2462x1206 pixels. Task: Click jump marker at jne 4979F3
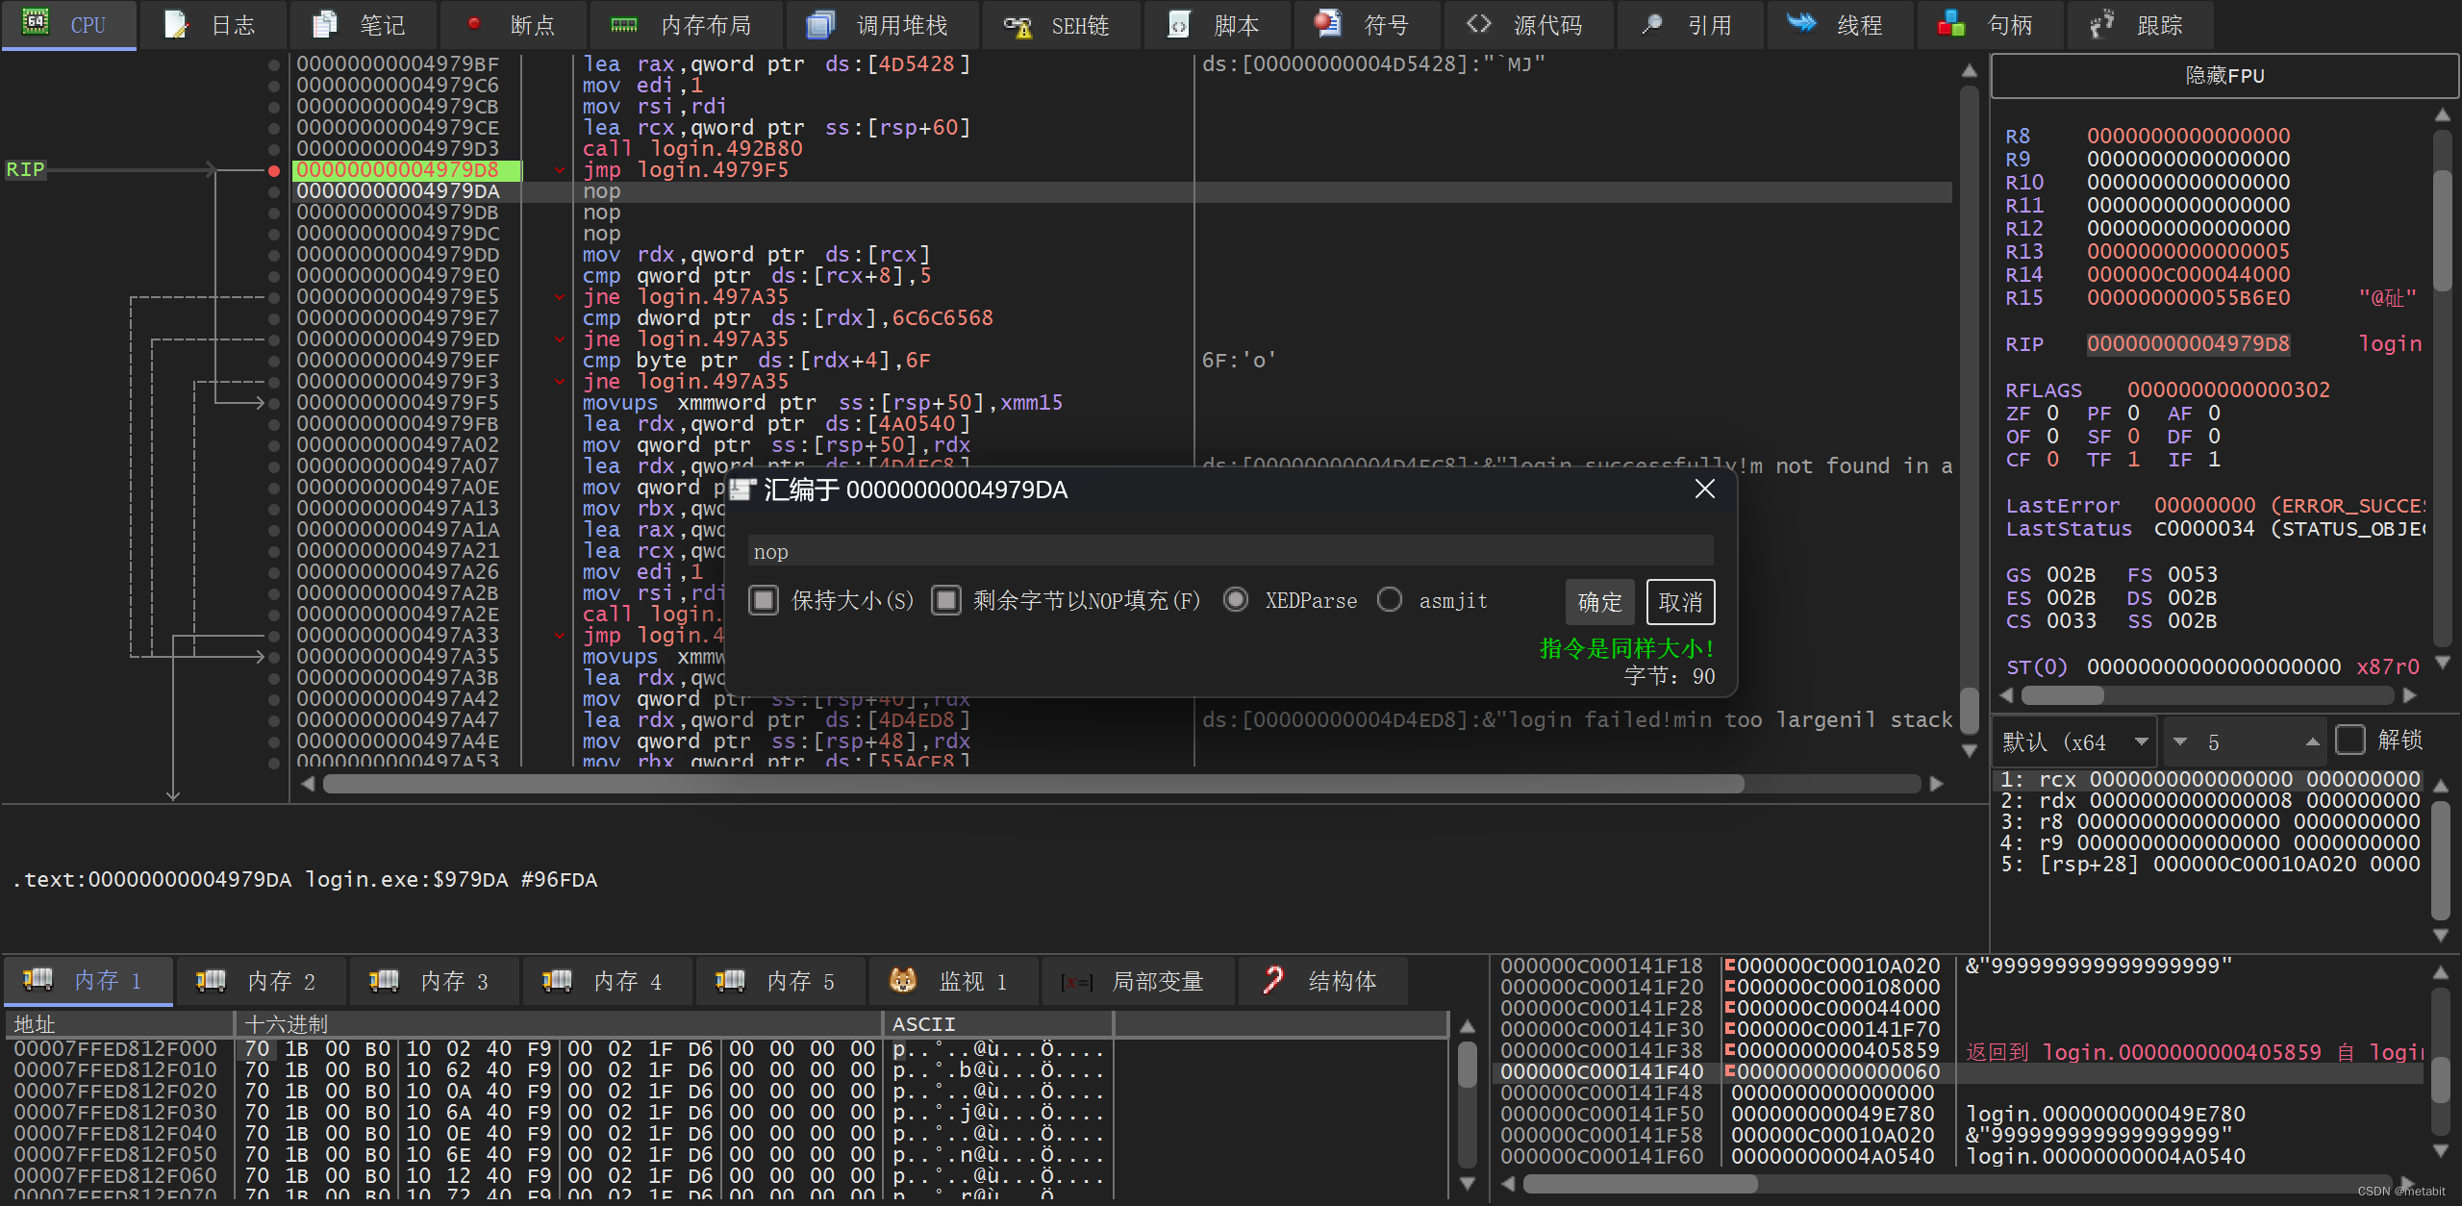coord(559,382)
